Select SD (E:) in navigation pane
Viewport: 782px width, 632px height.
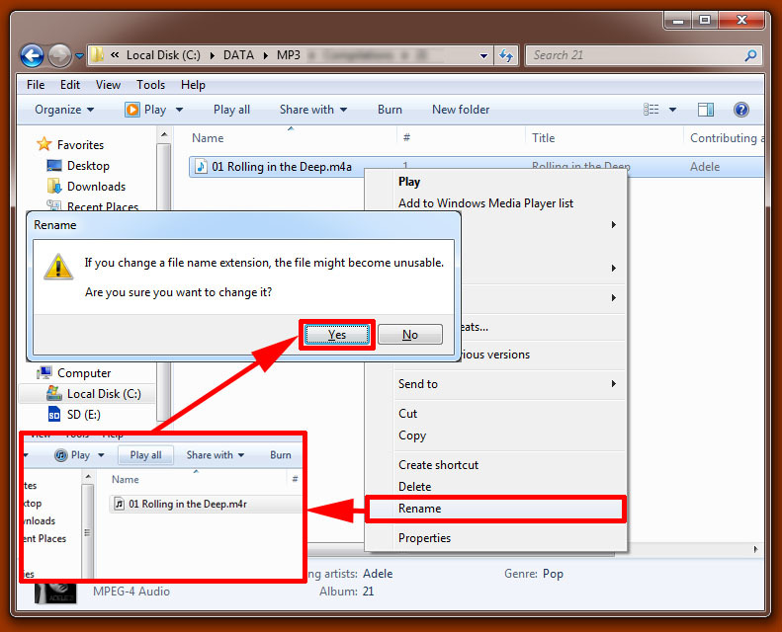pos(84,415)
